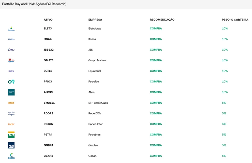Click the EMPRESA column header
Image resolution: width=252 pixels, height=163 pixels.
[95, 20]
